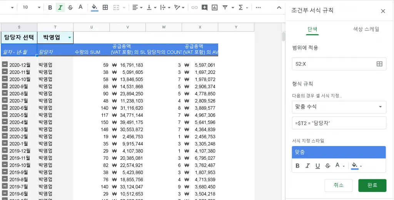Select column S header
Screen dimensions: 394x200
19,27
